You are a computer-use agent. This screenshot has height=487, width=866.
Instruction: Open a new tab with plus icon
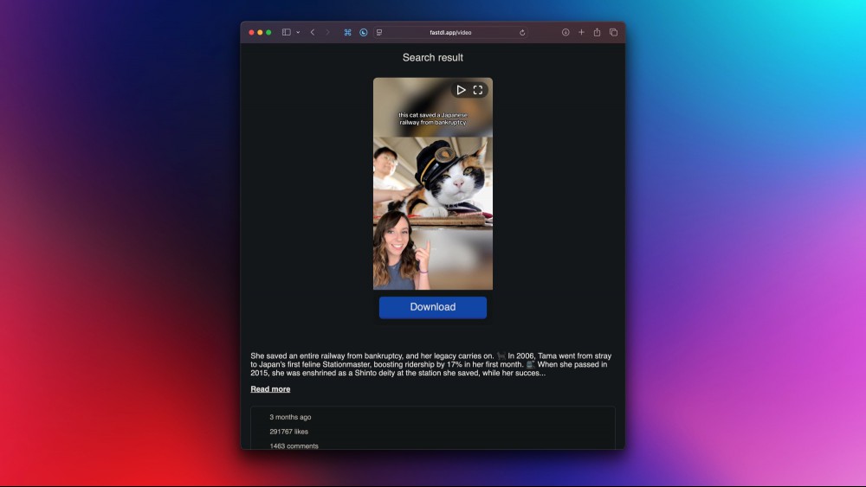(x=581, y=33)
